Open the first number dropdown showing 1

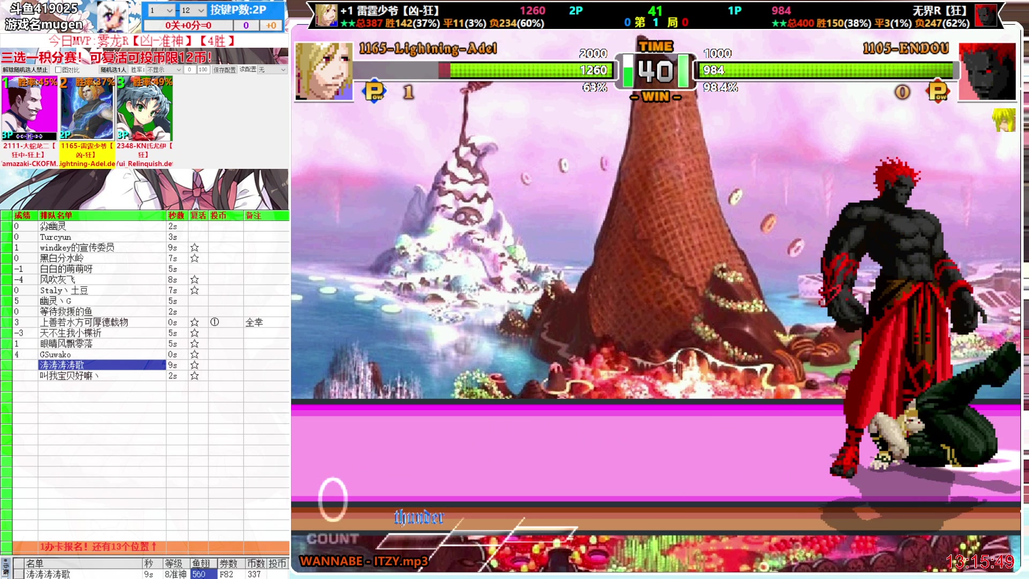coord(161,10)
